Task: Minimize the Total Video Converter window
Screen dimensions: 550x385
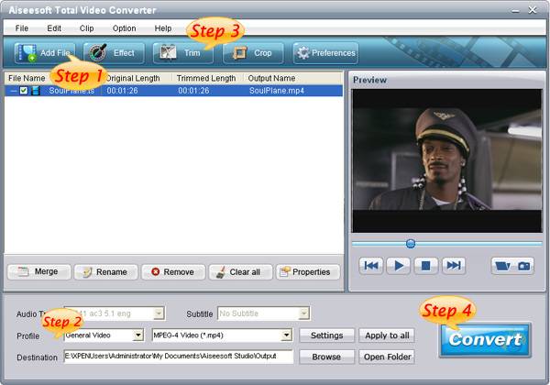Action: tap(515, 11)
